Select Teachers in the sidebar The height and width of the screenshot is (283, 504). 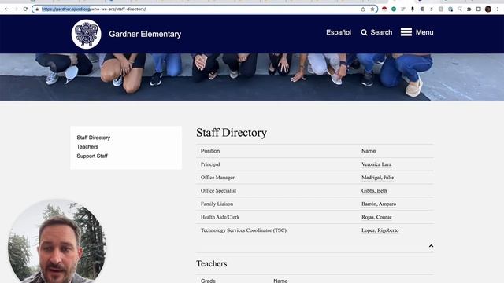point(87,147)
